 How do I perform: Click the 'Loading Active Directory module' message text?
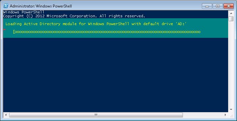96,24
